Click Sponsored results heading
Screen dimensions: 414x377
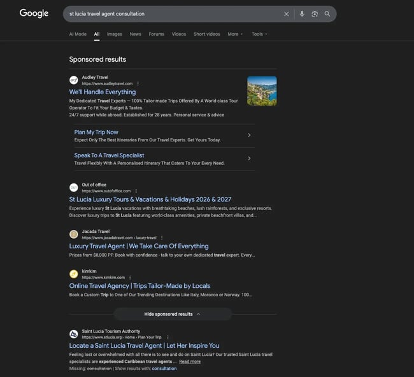pos(97,59)
